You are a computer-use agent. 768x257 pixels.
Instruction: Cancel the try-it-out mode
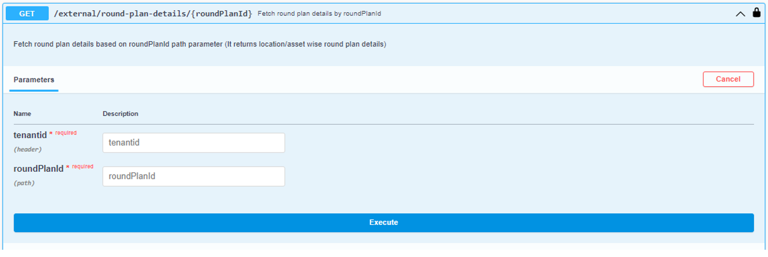728,79
